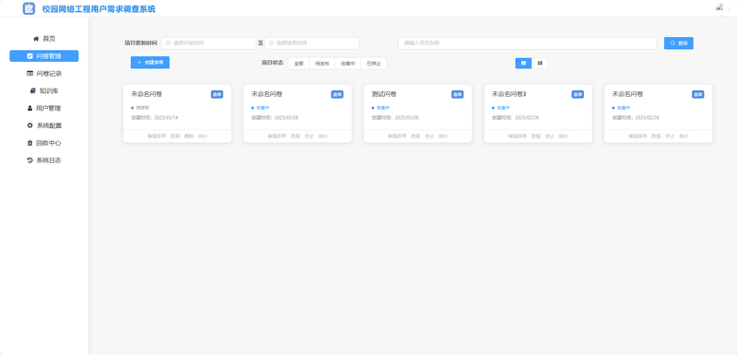The width and height of the screenshot is (737, 355).
Task: Click 统计 on the 未命名问卷3 card
Action: (564, 136)
